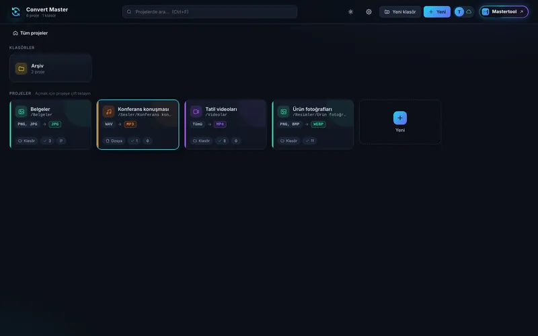Click the KLASÖRLER section heading
The image size is (538, 336).
[x=22, y=48]
